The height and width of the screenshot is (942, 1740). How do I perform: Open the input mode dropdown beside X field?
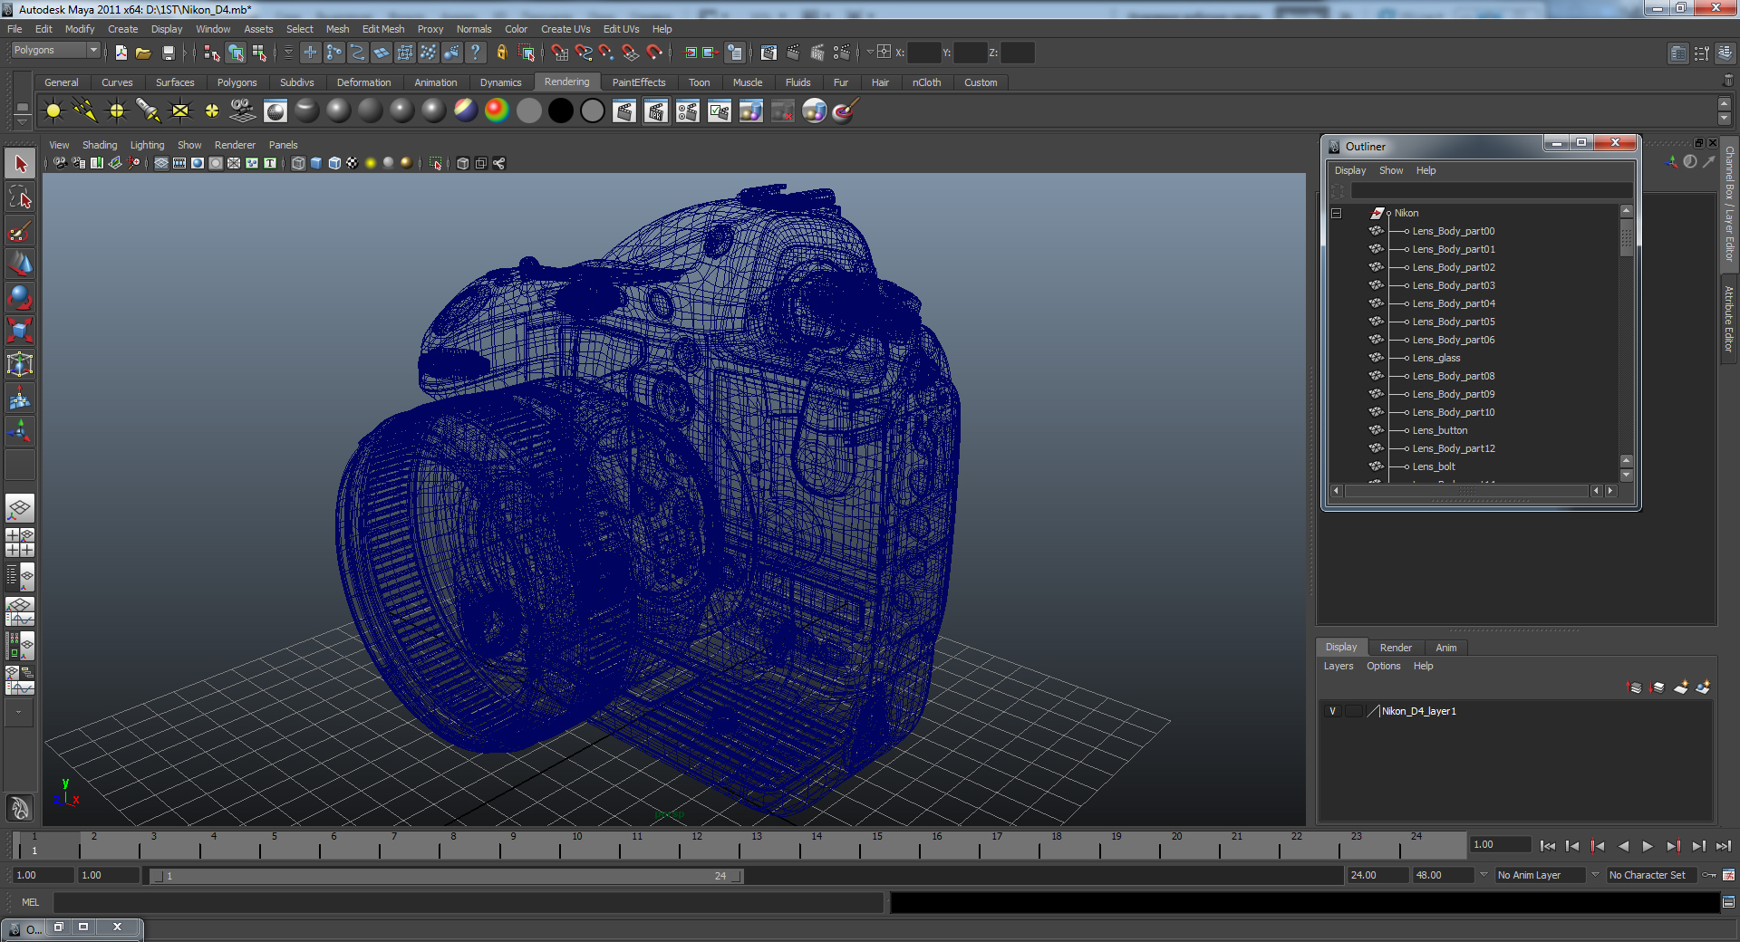tap(871, 53)
